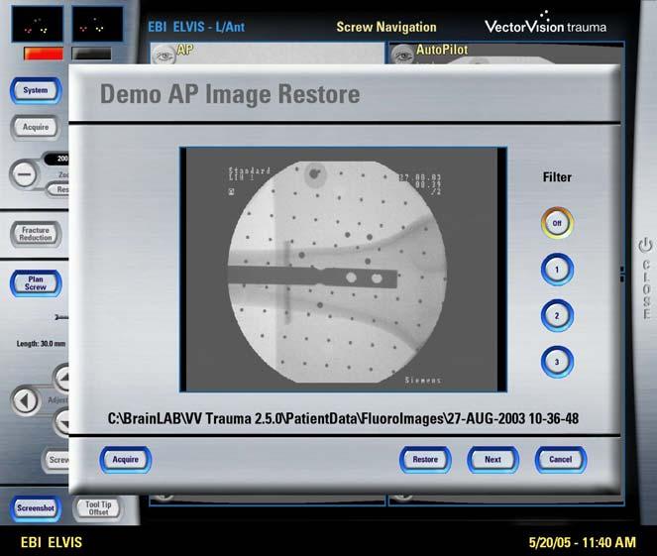Screen dimensions: 657x556
Task: Click the FluoroImages file path text
Action: [343, 418]
